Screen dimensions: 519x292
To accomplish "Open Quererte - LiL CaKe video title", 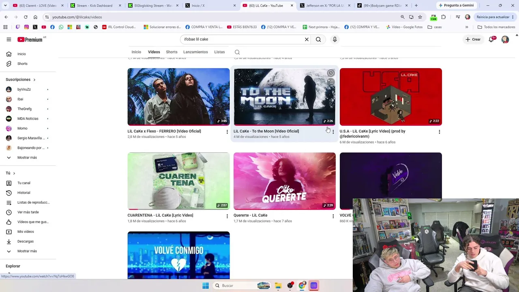I will (x=250, y=215).
